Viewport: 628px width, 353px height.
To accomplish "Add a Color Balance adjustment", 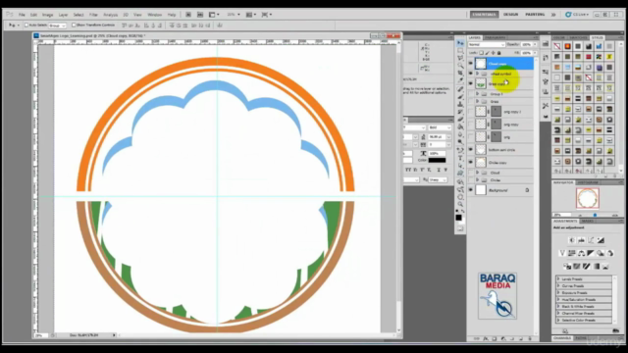I will 581,253.
